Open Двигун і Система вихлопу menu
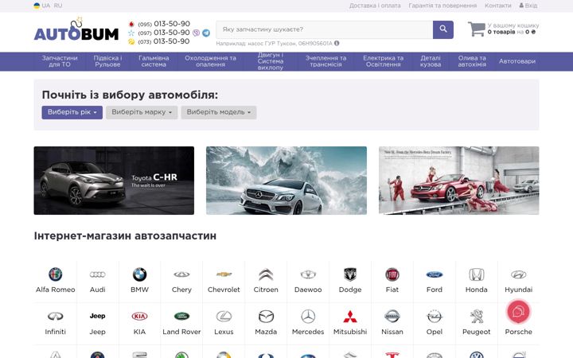Screen dimensions: 573x358 271,61
